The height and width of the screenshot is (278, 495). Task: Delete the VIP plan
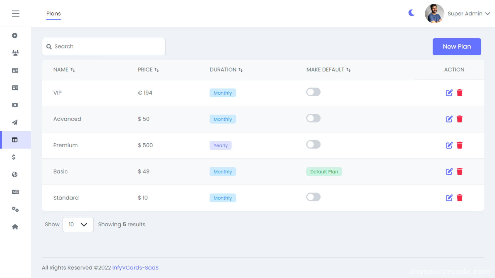[x=460, y=93]
